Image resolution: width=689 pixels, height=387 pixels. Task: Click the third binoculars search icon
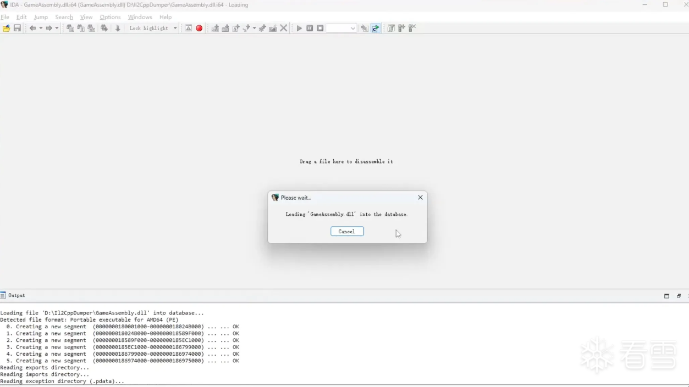(x=91, y=28)
